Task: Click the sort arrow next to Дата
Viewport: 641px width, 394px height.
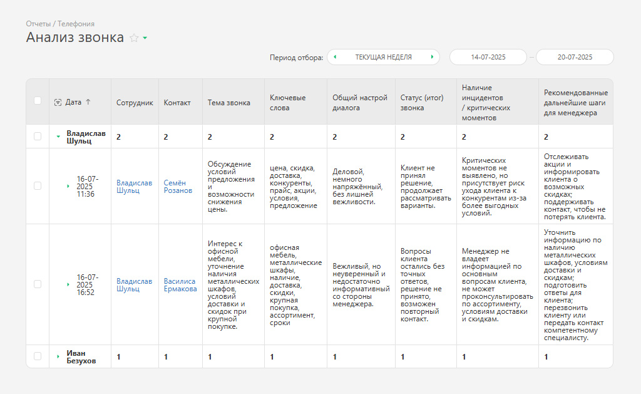Action: tap(88, 102)
